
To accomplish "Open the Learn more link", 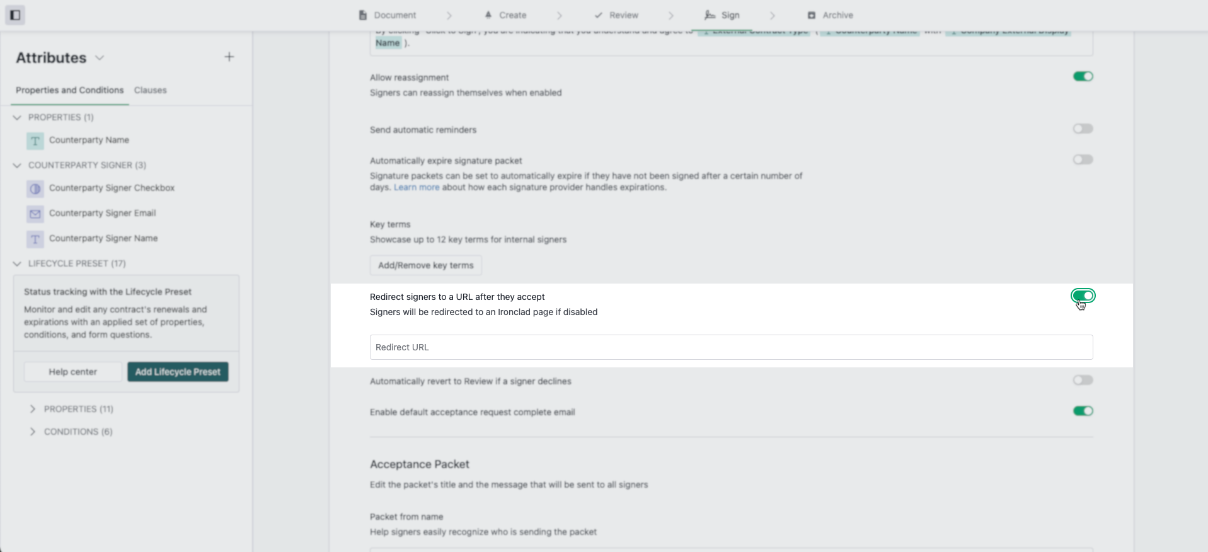I will (417, 187).
